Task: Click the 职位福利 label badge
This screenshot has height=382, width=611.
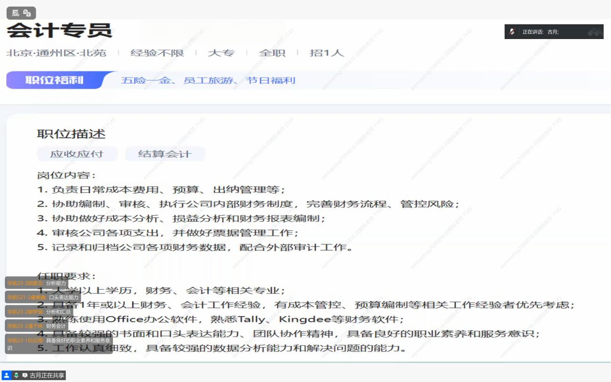Action: 55,80
